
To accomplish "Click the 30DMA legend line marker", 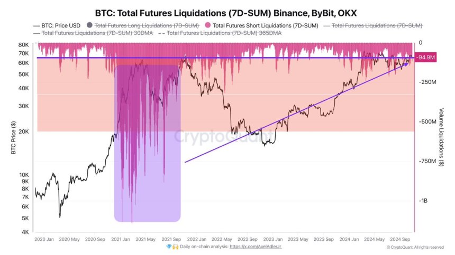I will pos(37,33).
